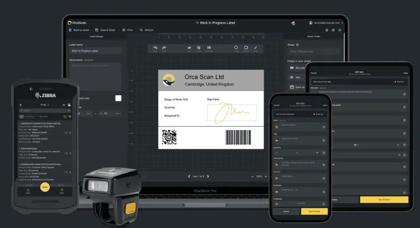Click the Redo tool in label designer toolbar

pyautogui.click(x=164, y=48)
